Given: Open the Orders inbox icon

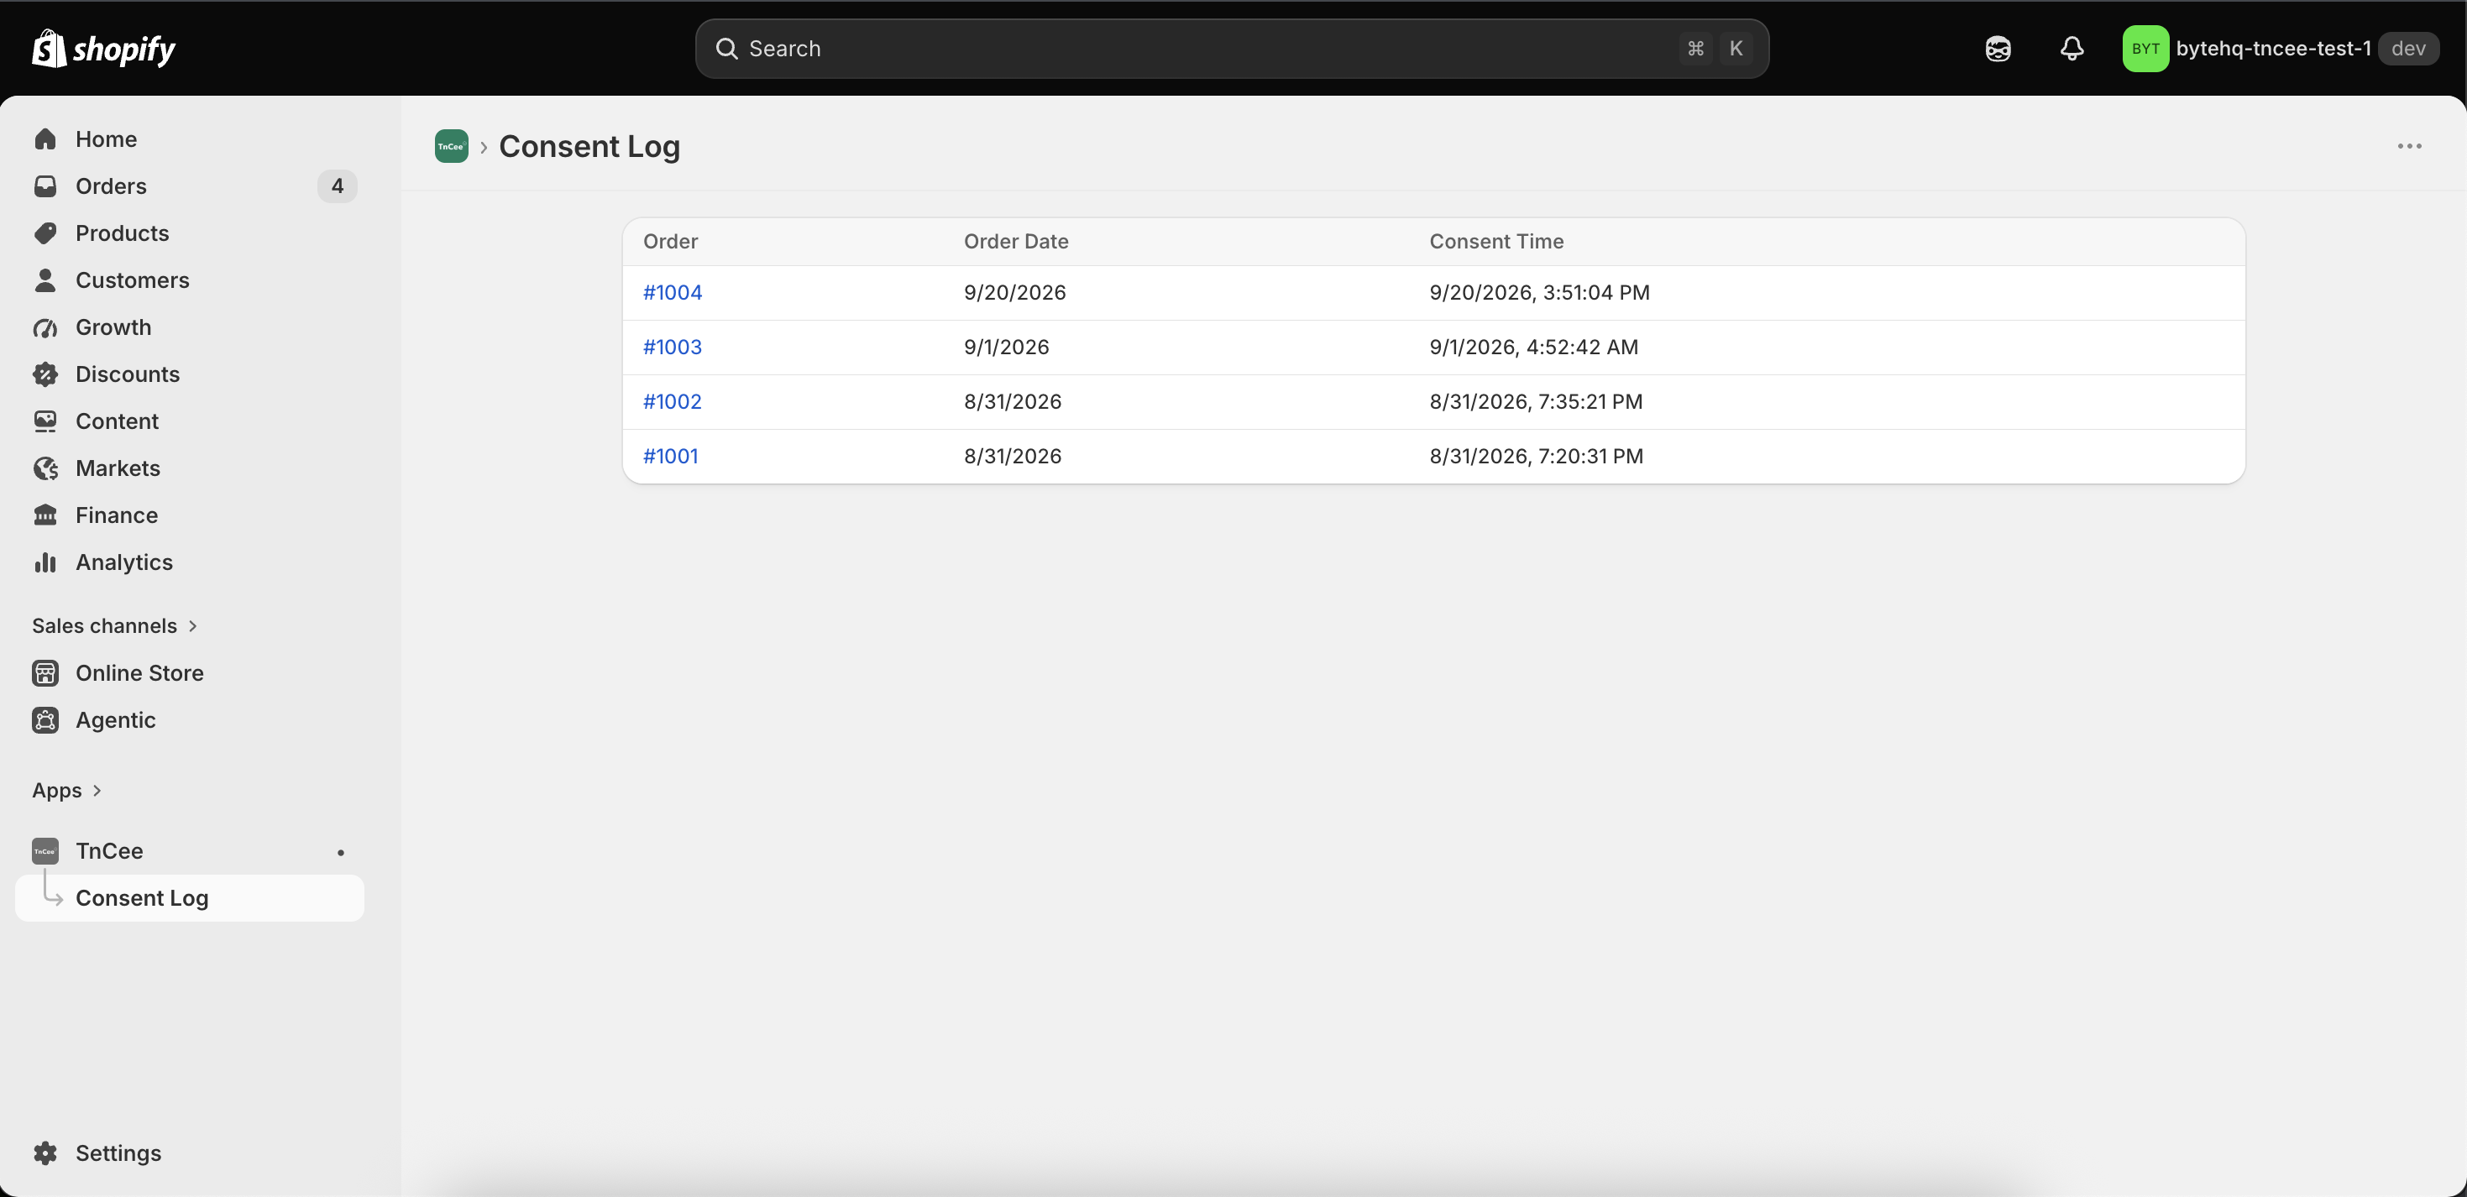Looking at the screenshot, I should [x=45, y=186].
